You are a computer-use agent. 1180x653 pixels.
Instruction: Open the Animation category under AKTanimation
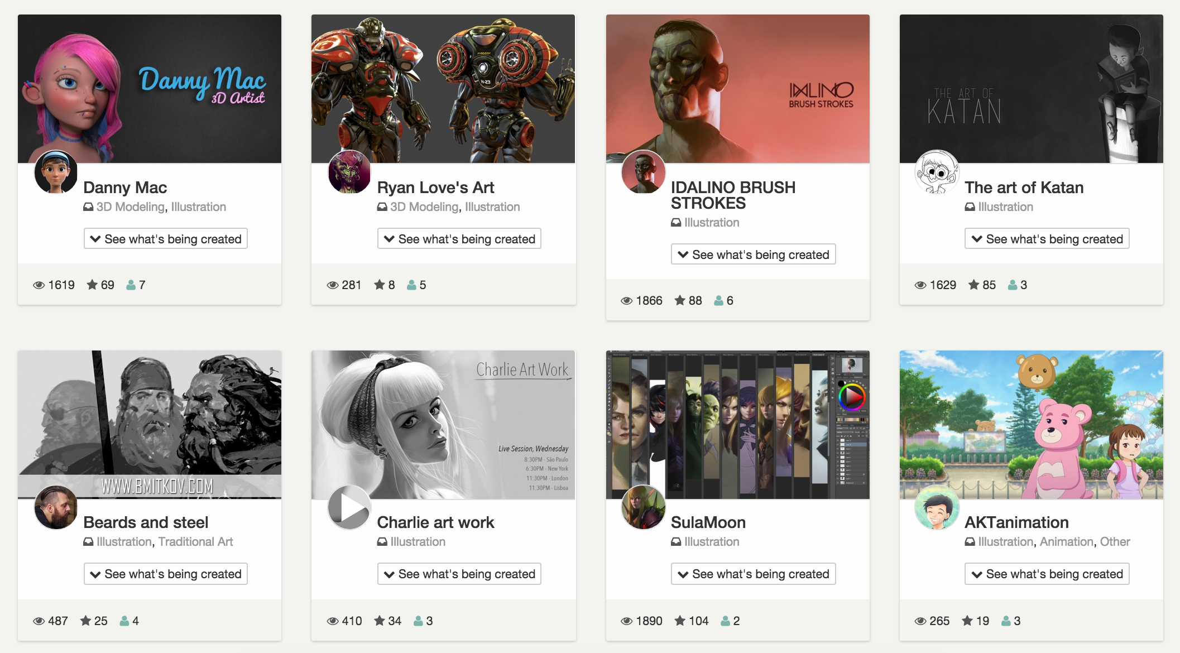click(x=1066, y=542)
